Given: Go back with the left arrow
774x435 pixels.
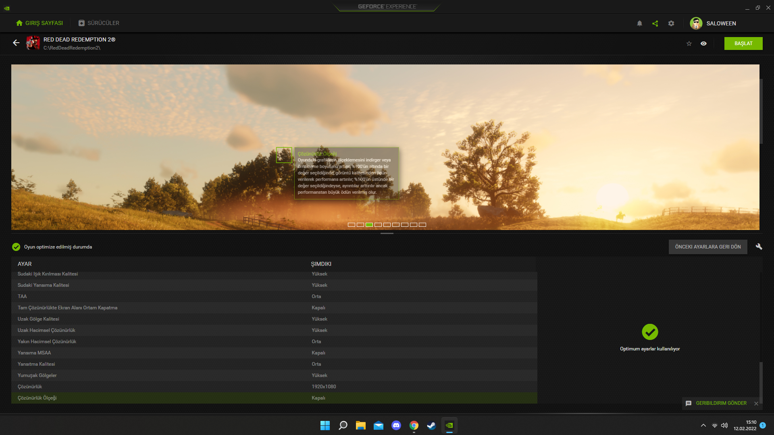Looking at the screenshot, I should pyautogui.click(x=16, y=43).
